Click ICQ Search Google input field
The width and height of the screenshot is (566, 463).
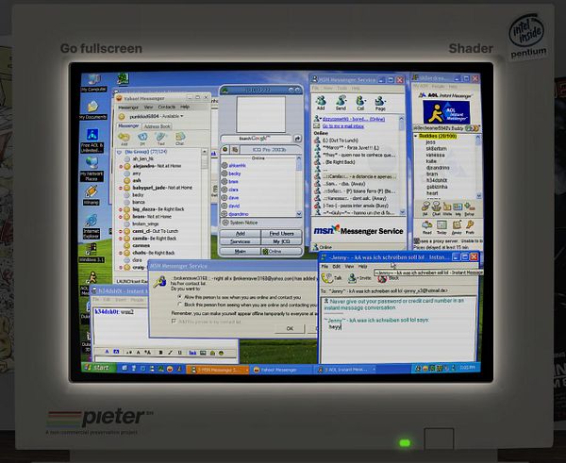(x=257, y=139)
